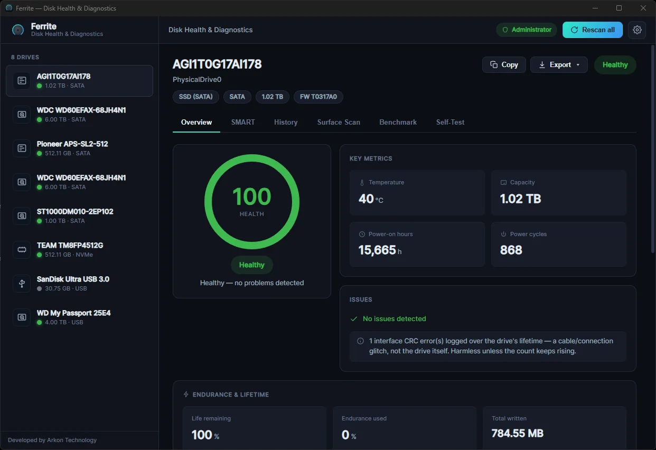Click the WD My Passport 25E4 drive icon
The height and width of the screenshot is (450, 656).
(x=22, y=317)
